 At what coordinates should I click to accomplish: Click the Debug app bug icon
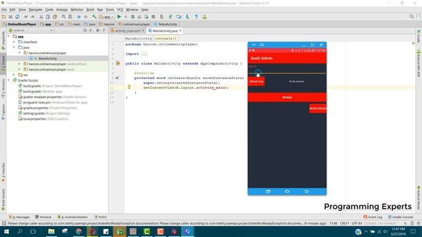click(x=133, y=16)
